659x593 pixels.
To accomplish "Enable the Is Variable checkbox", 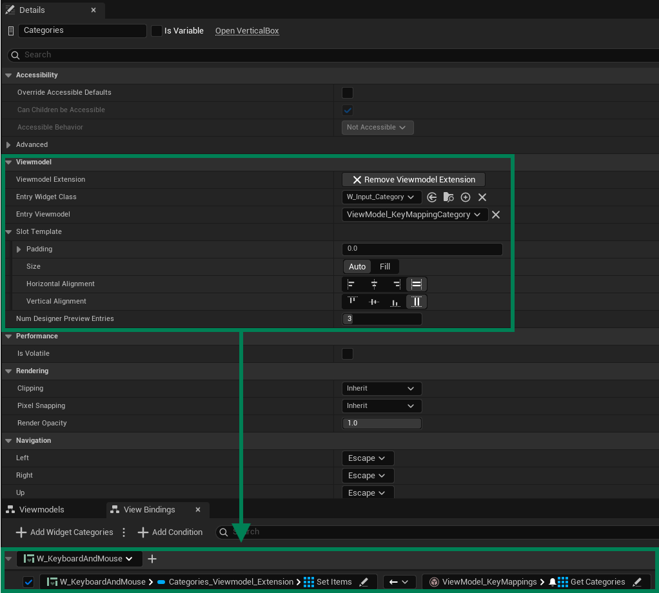I will click(x=155, y=30).
